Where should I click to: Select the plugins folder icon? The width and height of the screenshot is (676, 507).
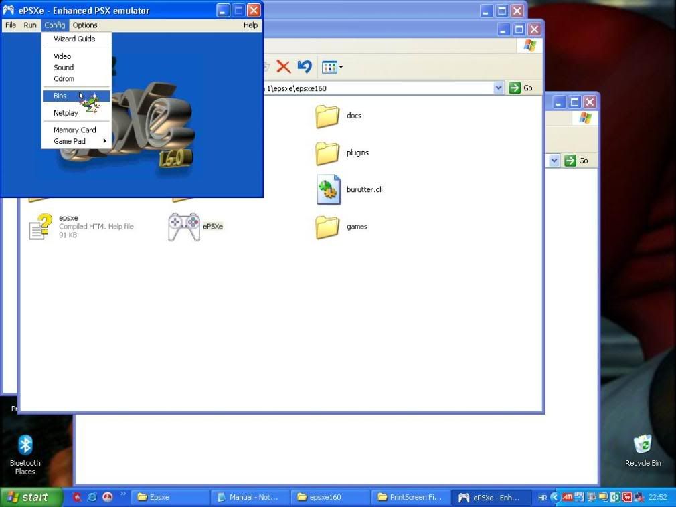[x=327, y=153]
